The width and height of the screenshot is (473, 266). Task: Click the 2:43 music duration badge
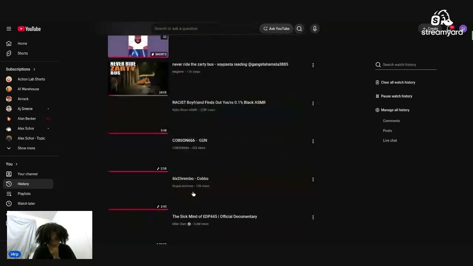click(162, 207)
